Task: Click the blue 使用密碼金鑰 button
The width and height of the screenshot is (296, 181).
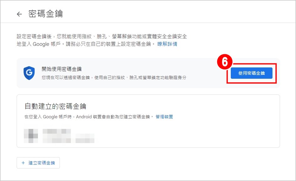Action: click(251, 73)
